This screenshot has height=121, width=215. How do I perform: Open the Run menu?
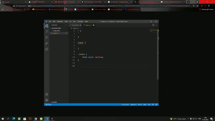tap(74, 22)
